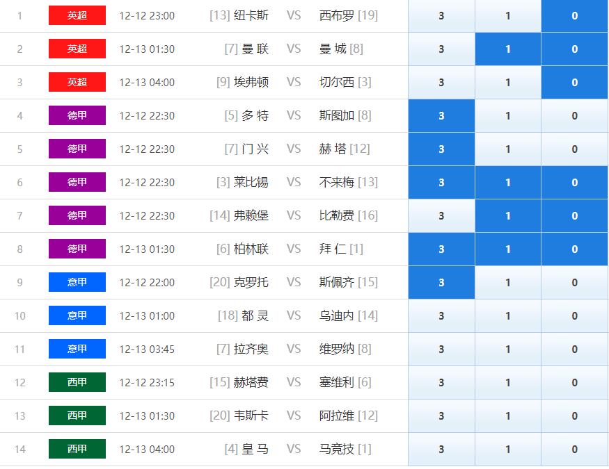
Task: Select win (3) for 都灵 vs 乌迪内
Action: click(x=441, y=316)
